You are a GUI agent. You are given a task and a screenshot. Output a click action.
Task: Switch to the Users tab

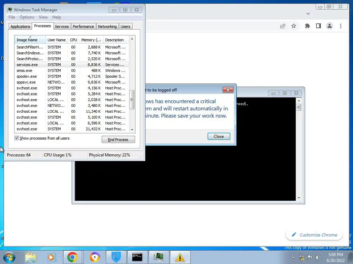pos(125,26)
